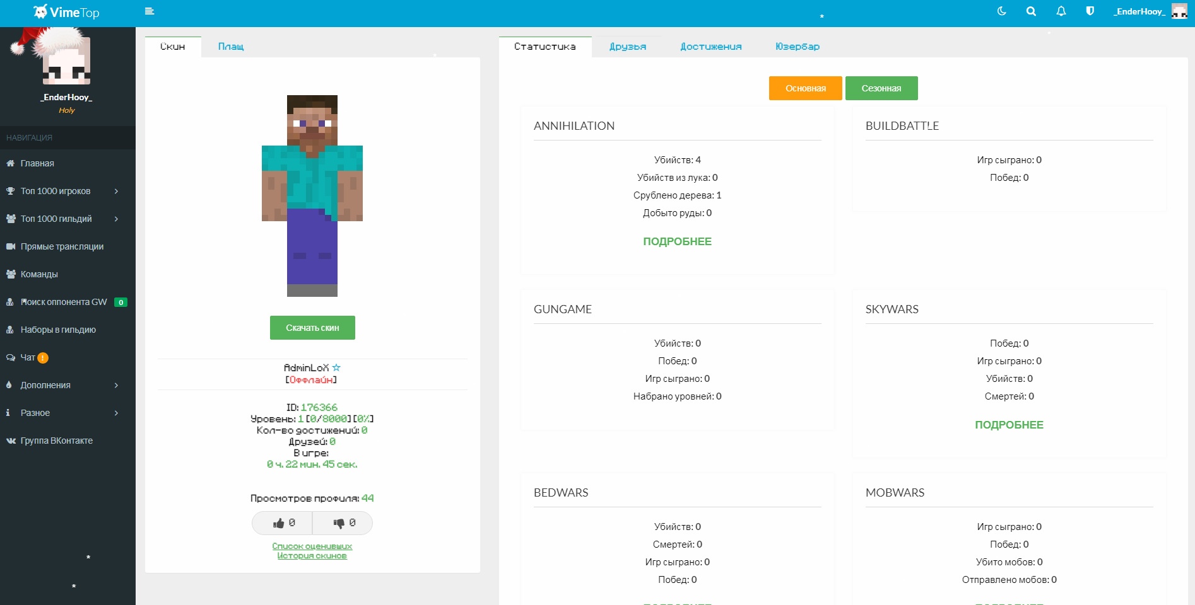This screenshot has height=605, width=1195.
Task: Open the Достижения tab
Action: click(x=711, y=47)
